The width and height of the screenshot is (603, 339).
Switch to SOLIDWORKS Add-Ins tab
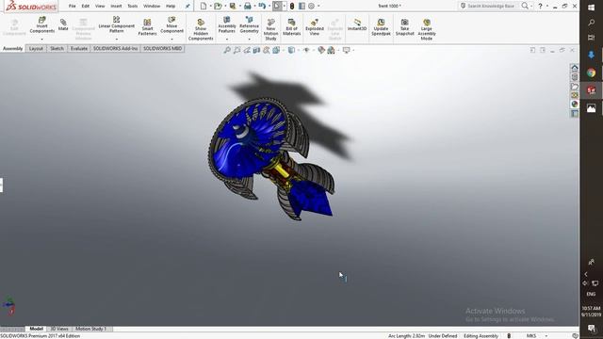115,48
